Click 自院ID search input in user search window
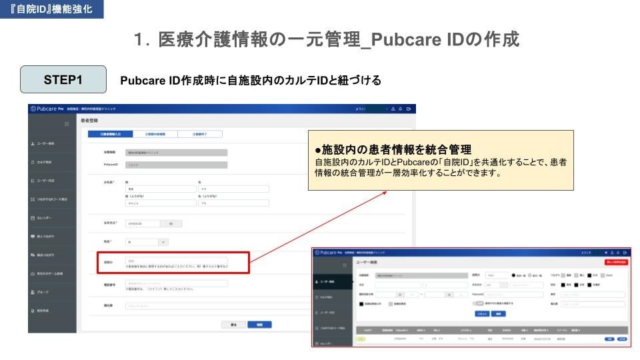Viewport: 640px width, 360px height. (496, 275)
